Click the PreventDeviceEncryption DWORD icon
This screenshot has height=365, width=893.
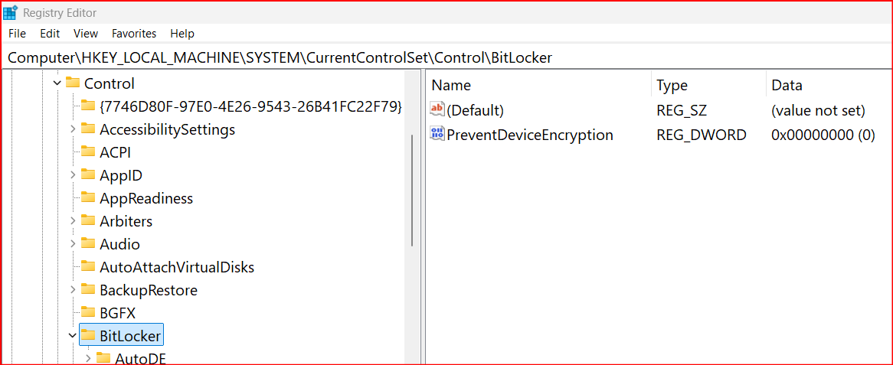pos(437,135)
